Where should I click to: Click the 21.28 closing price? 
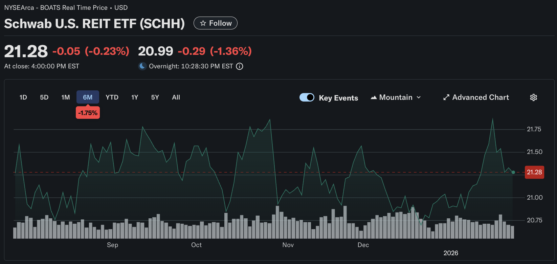point(26,51)
